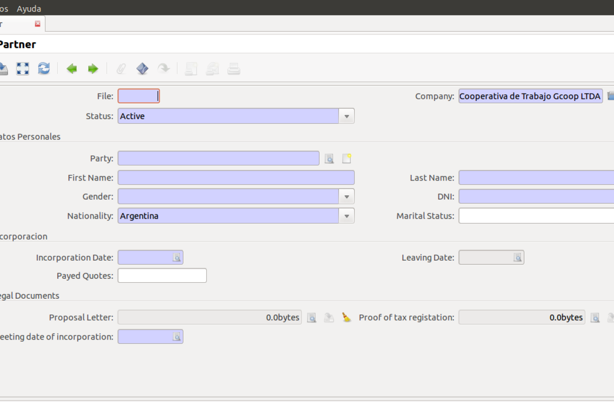
Task: Focus the Payed Quotes field
Action: click(162, 276)
